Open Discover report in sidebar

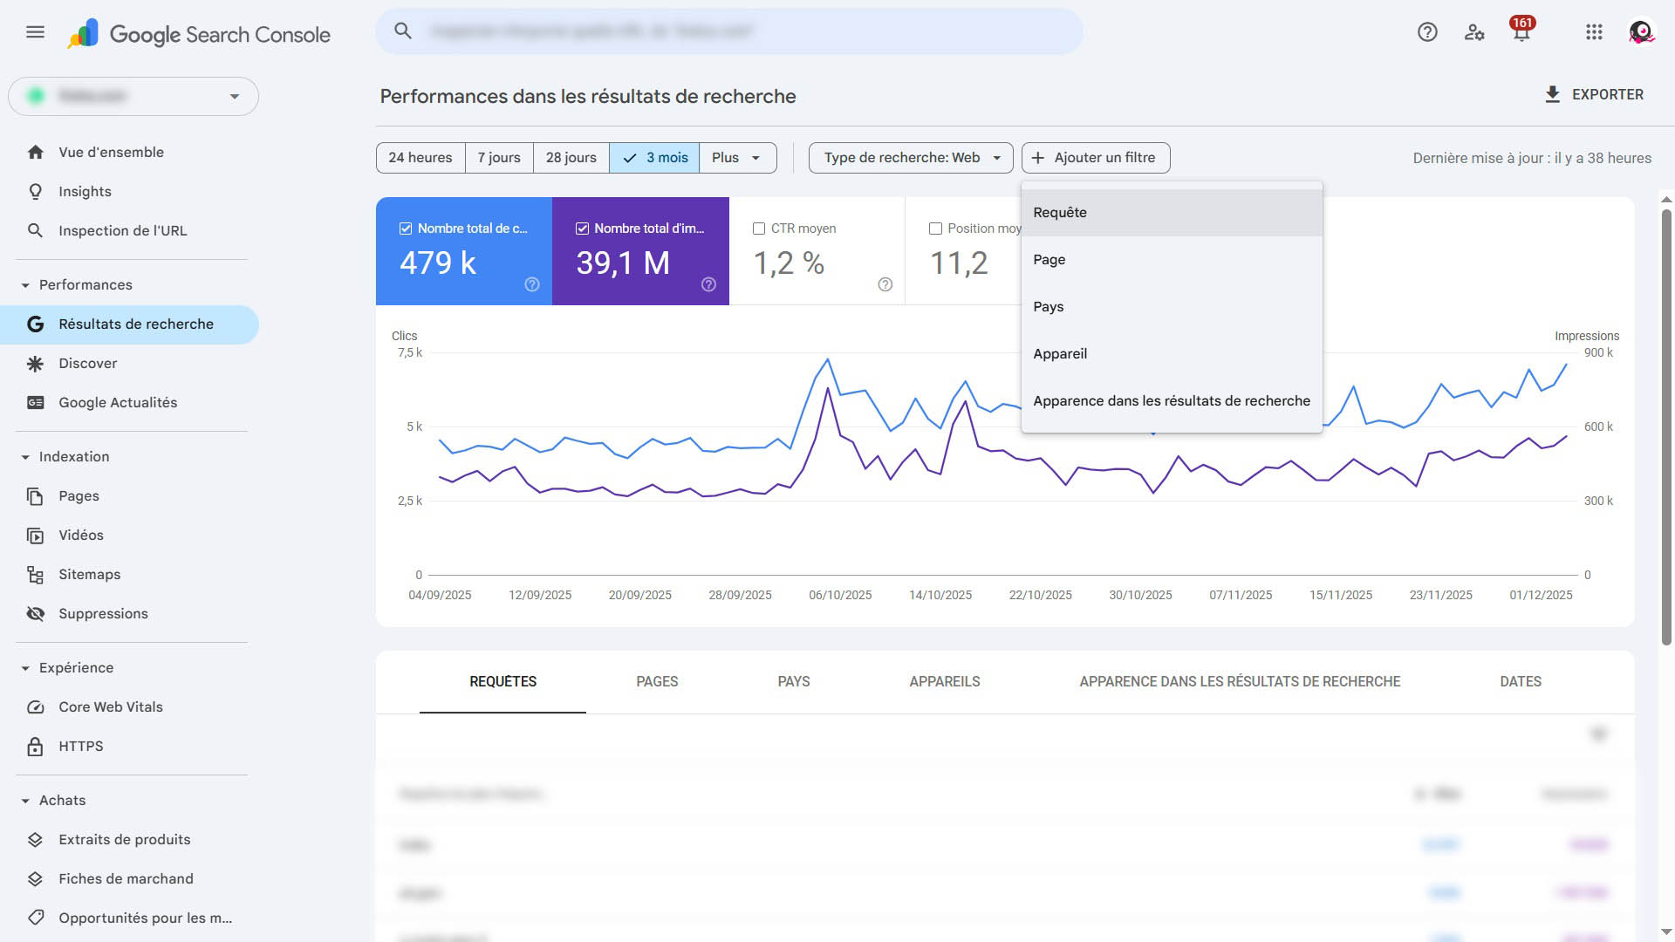click(x=87, y=364)
